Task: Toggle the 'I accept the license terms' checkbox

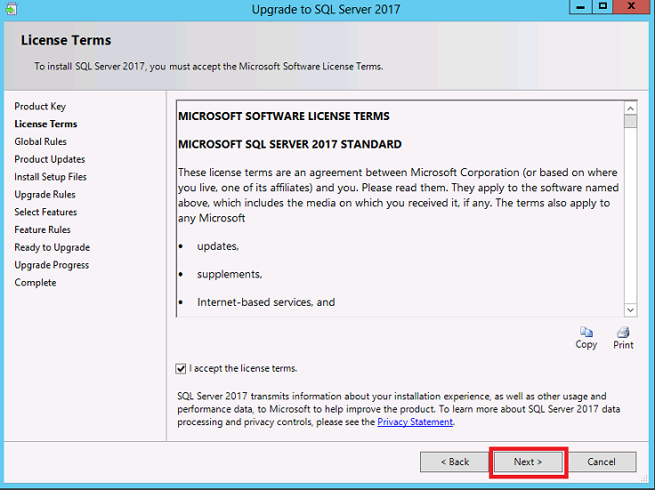Action: pyautogui.click(x=181, y=368)
